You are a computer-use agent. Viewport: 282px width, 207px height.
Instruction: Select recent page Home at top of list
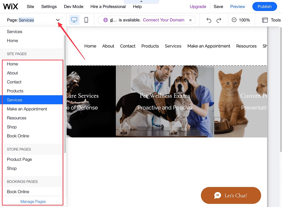coord(32,40)
